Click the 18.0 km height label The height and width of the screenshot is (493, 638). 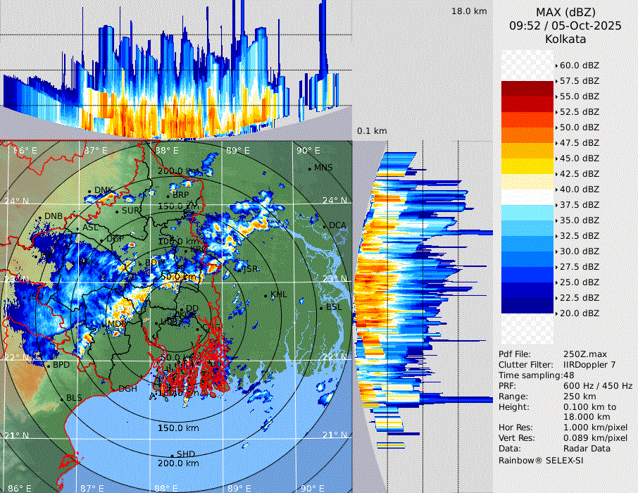pos(469,11)
